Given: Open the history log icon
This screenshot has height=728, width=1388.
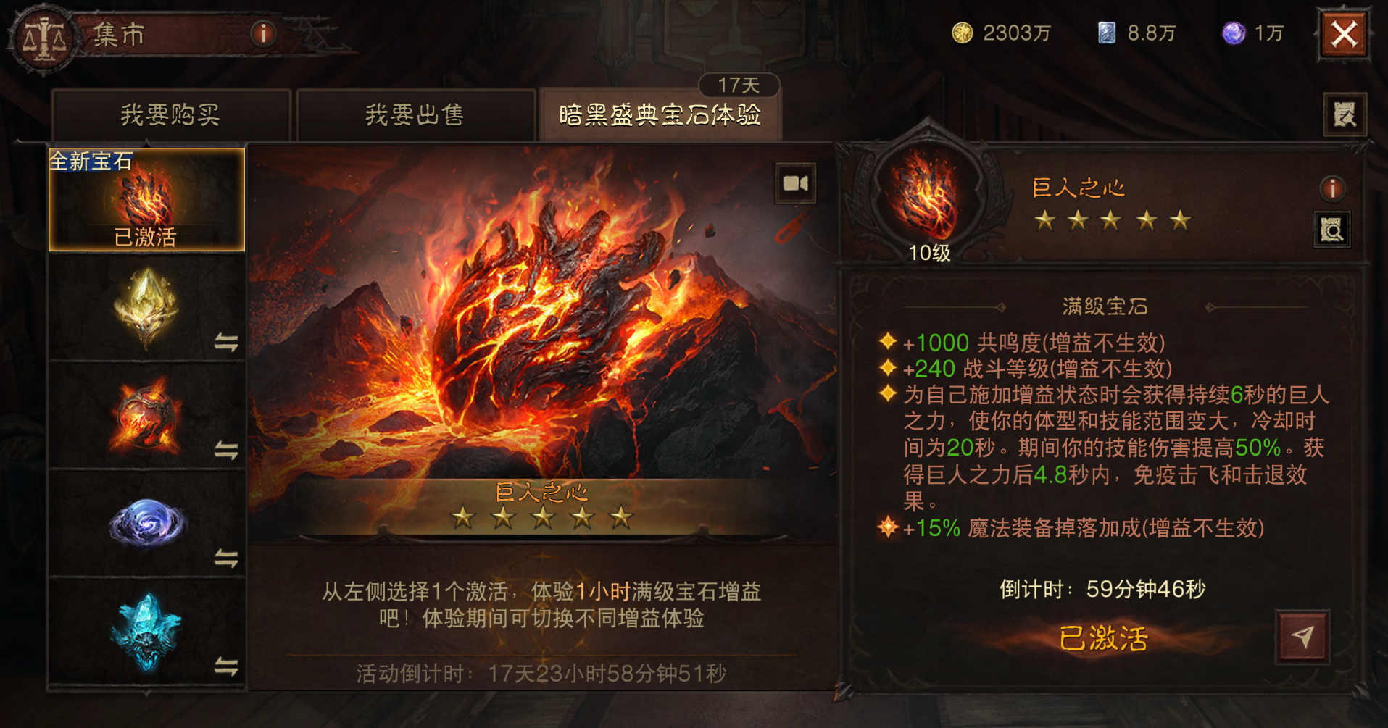Looking at the screenshot, I should 1345,114.
